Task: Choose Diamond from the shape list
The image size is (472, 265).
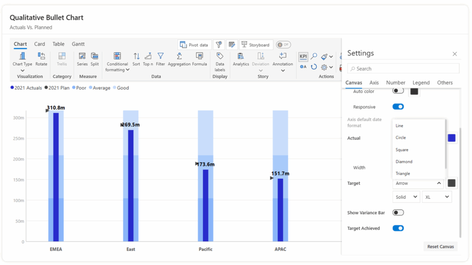Action: click(419, 161)
